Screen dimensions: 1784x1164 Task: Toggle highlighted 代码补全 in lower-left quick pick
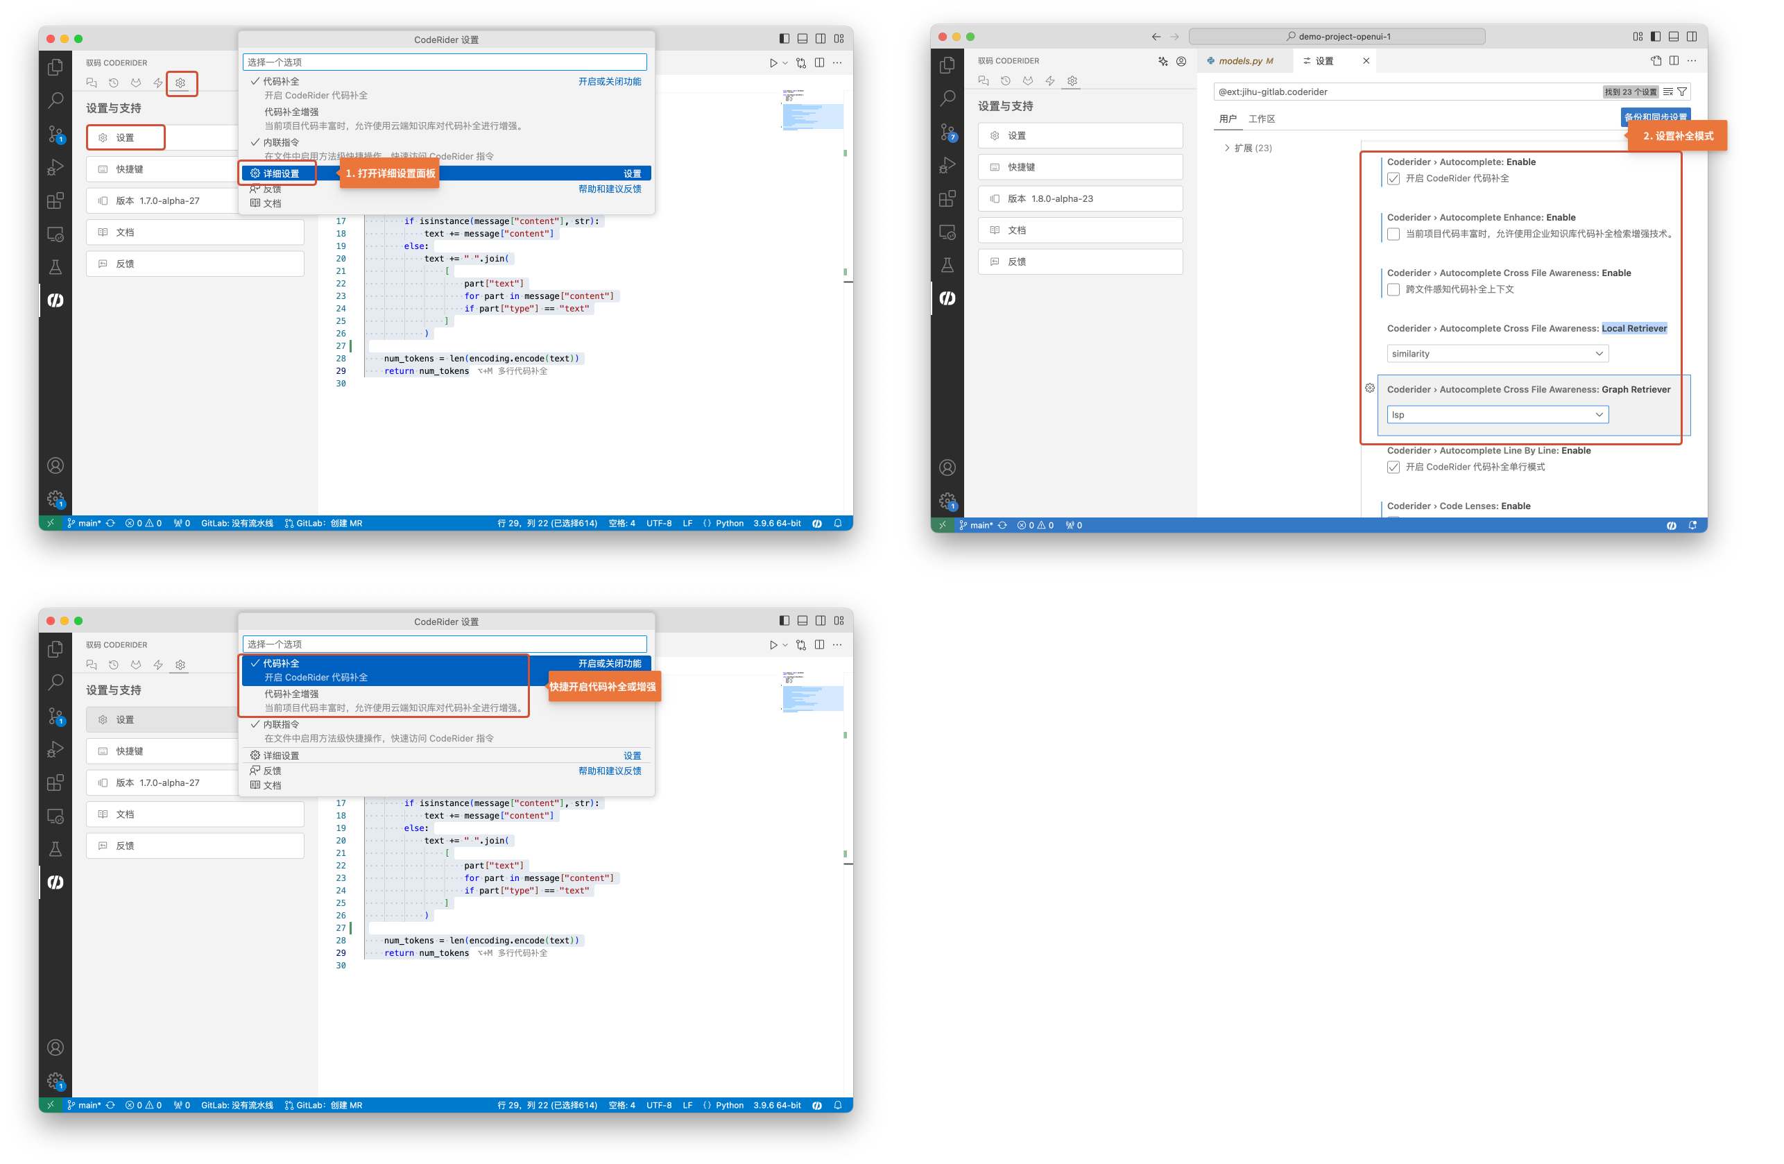(446, 670)
